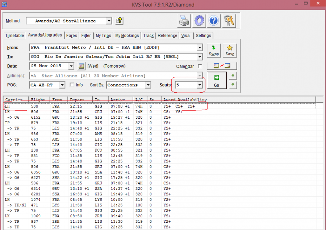Click the blue help question mark icon
The image size is (326, 230).
coord(214,21)
